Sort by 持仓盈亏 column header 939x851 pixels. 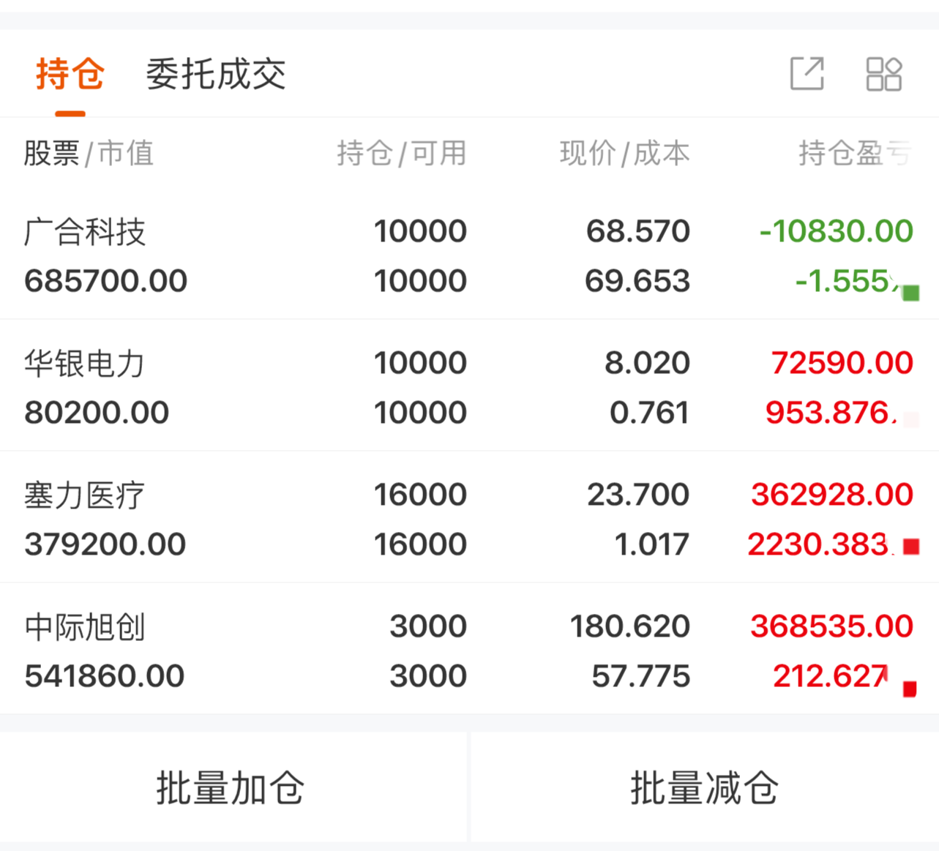tap(856, 154)
